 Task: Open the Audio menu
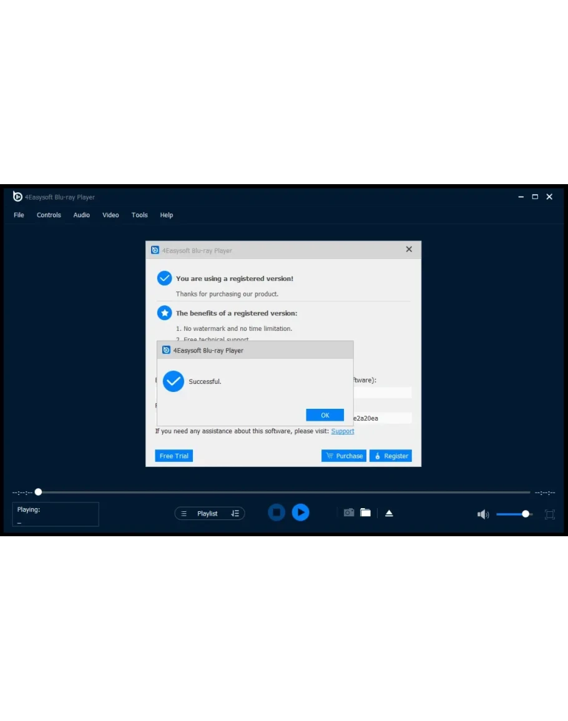click(x=82, y=215)
